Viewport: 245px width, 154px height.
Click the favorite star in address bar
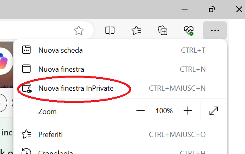[x=78, y=30]
